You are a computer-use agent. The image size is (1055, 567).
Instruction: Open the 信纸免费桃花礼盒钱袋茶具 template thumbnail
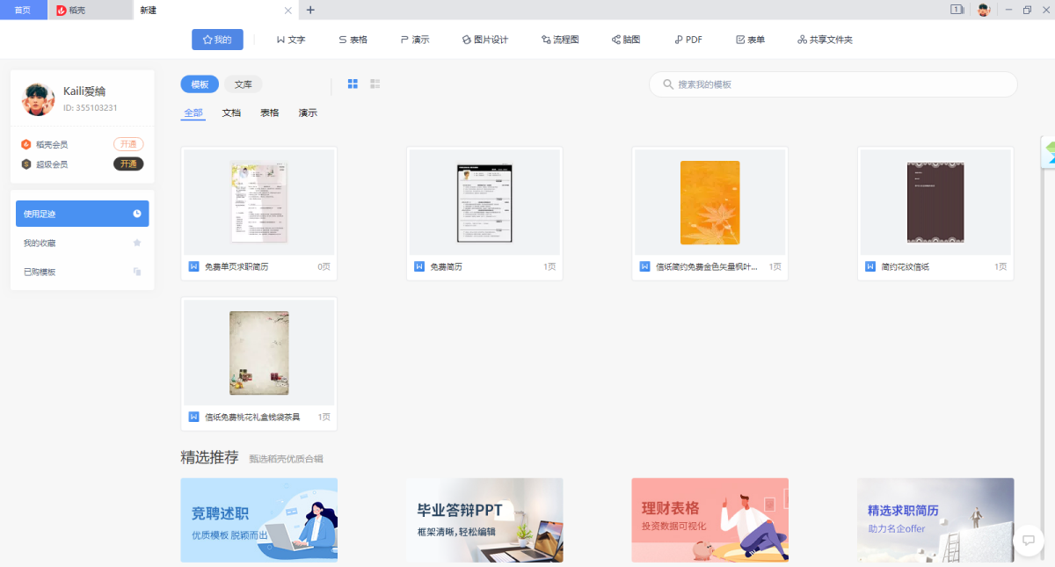pos(259,353)
